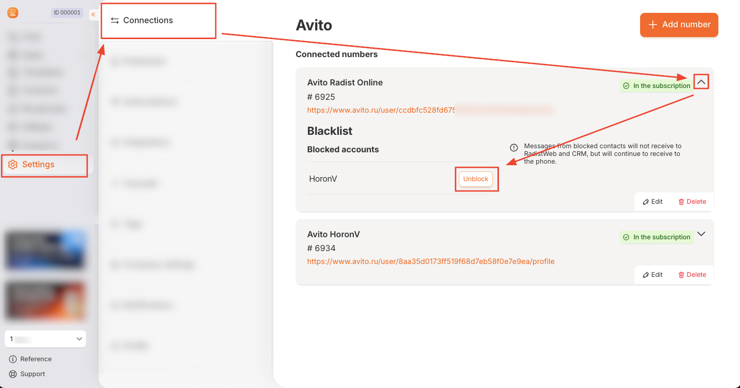Edit the Avito Radist Online connection
The height and width of the screenshot is (388, 740).
coord(652,202)
